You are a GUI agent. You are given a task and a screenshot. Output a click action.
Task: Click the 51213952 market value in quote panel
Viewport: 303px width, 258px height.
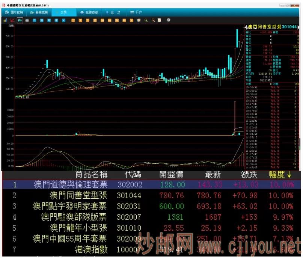266,80
